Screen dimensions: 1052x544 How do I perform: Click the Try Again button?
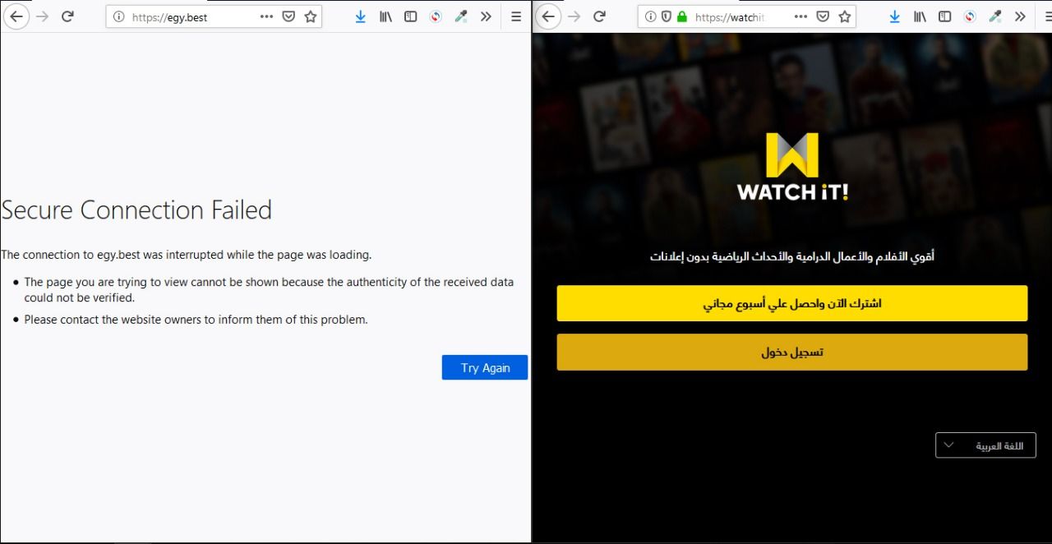coord(485,367)
